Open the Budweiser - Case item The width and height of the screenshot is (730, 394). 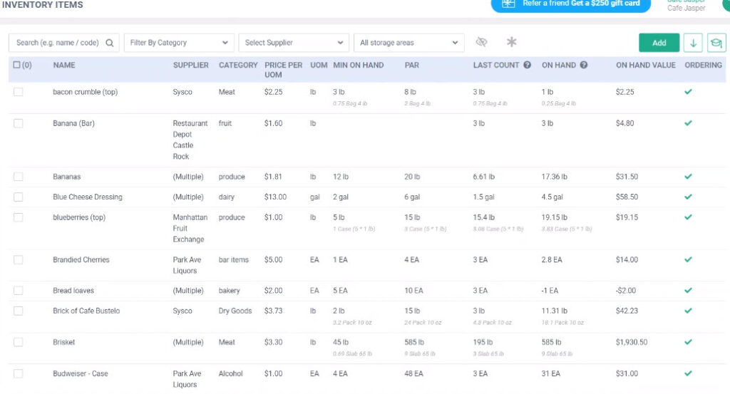click(80, 373)
